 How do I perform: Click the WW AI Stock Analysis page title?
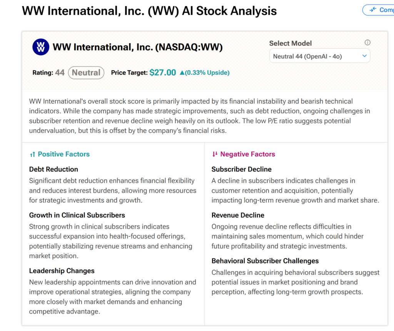pos(149,11)
